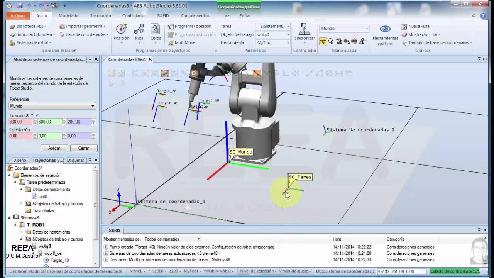Click the Undo arrow icon
494x278 pixels.
[x=28, y=6]
